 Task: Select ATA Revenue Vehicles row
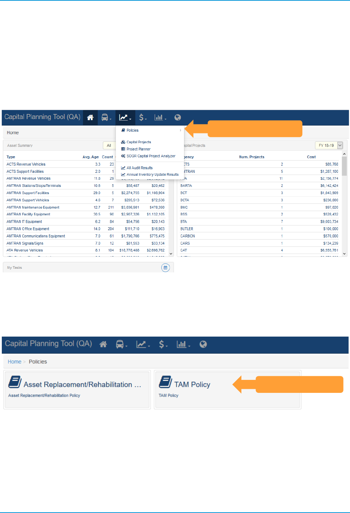pos(86,250)
